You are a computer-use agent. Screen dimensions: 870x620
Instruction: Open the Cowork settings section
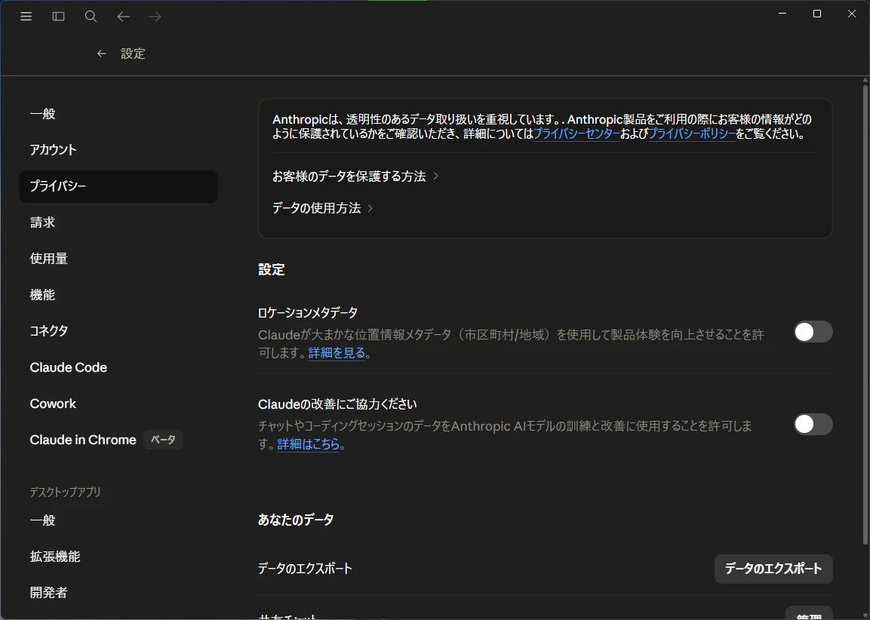click(x=118, y=404)
